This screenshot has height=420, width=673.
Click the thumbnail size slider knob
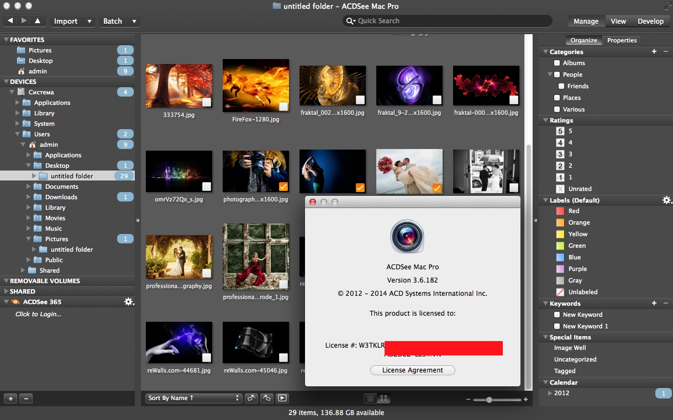tap(489, 399)
